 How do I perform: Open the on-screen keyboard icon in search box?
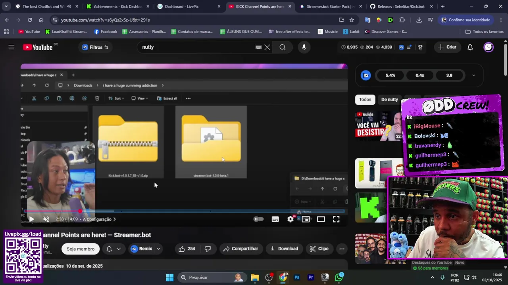pos(258,47)
